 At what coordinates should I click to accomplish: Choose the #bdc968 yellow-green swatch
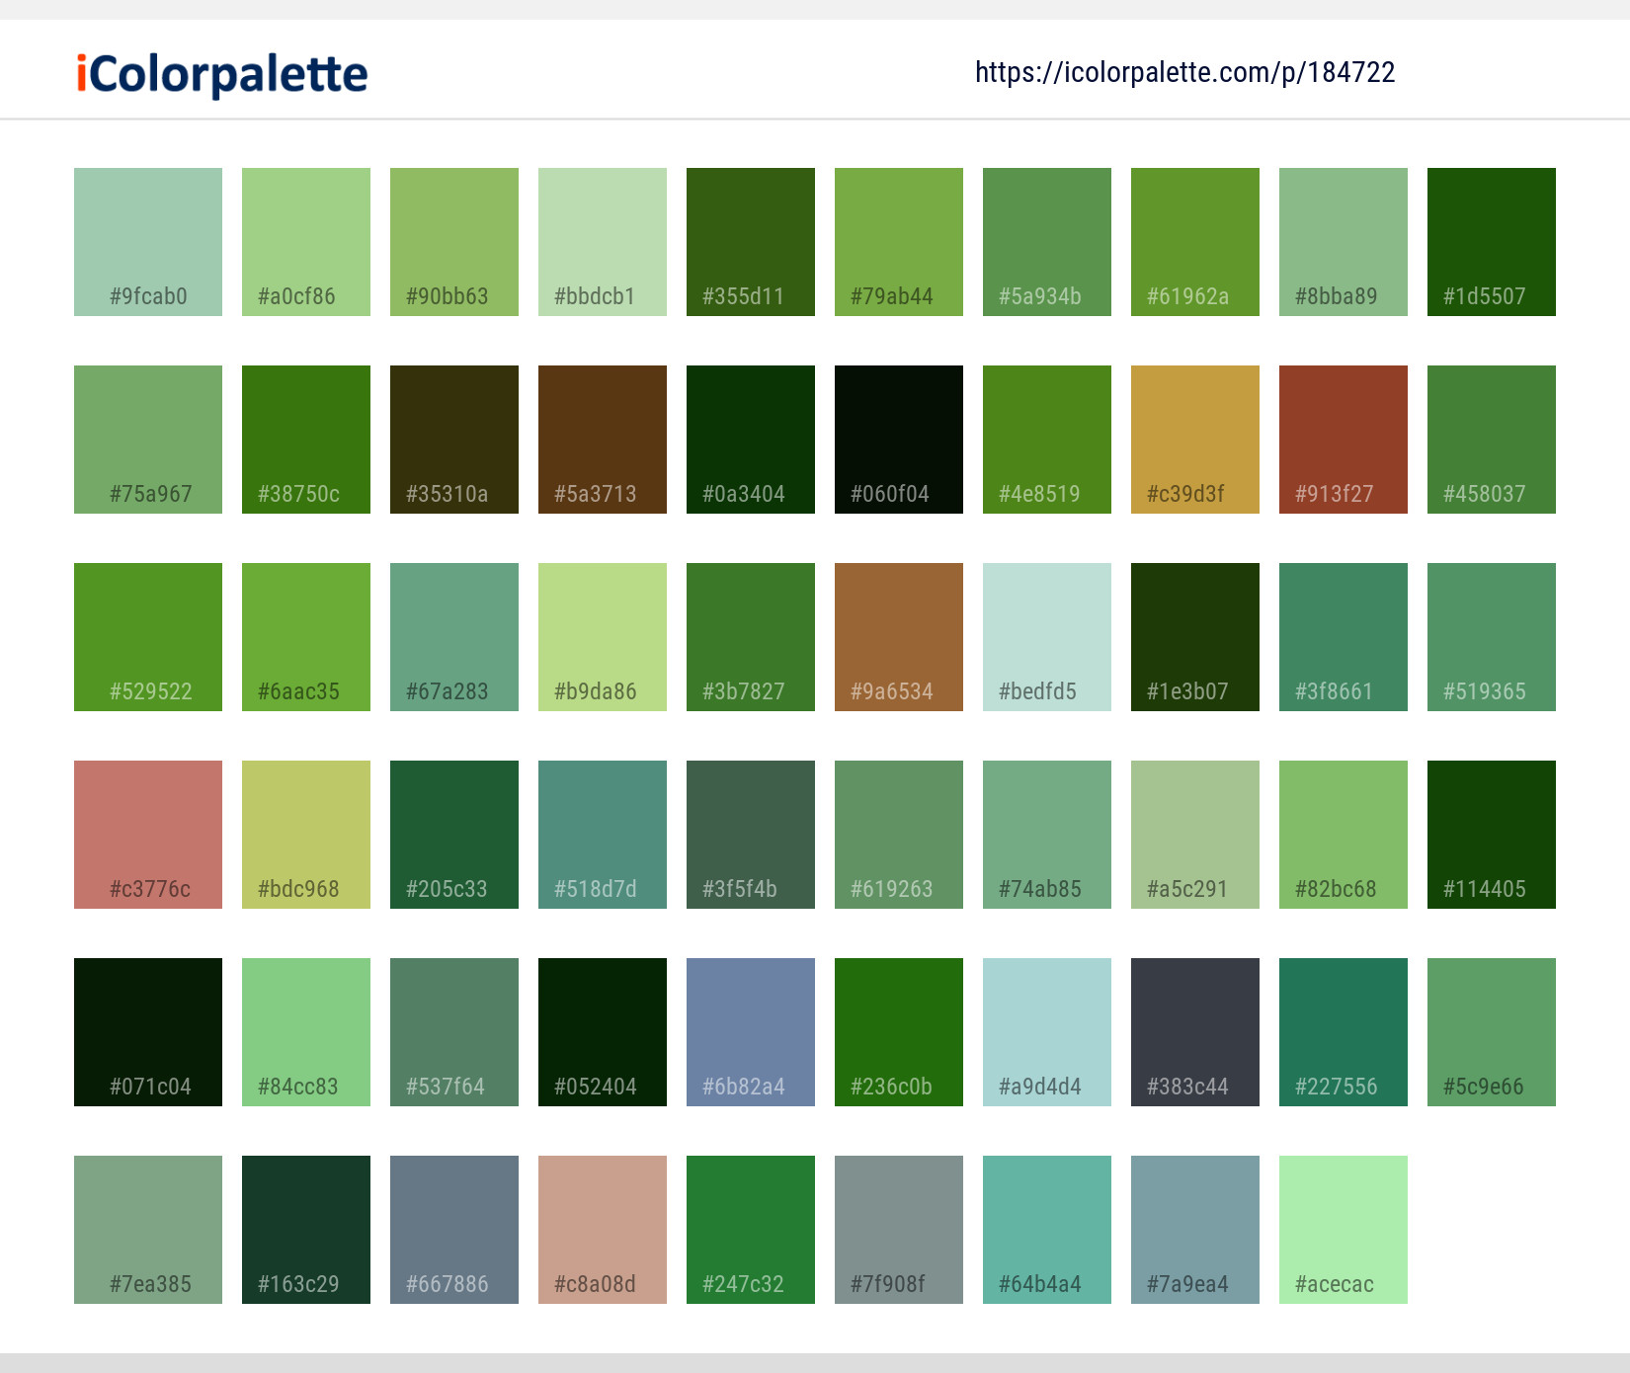[x=306, y=835]
